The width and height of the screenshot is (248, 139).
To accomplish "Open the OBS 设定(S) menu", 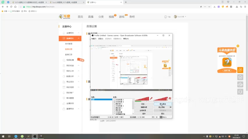I will click(100, 39).
